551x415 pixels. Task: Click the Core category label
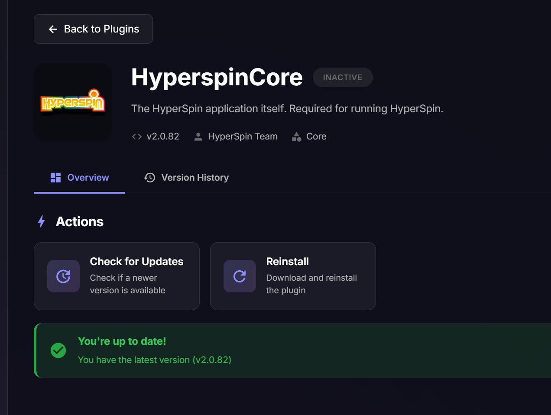pyautogui.click(x=316, y=136)
